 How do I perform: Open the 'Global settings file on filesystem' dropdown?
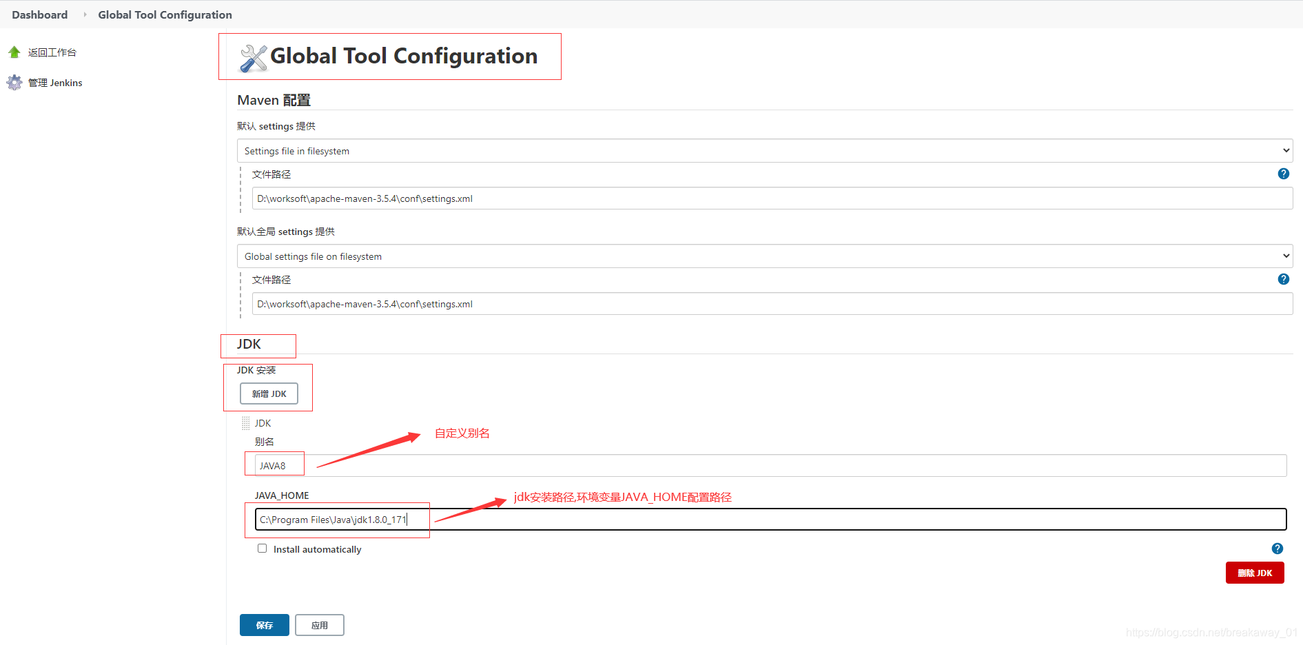[764, 256]
